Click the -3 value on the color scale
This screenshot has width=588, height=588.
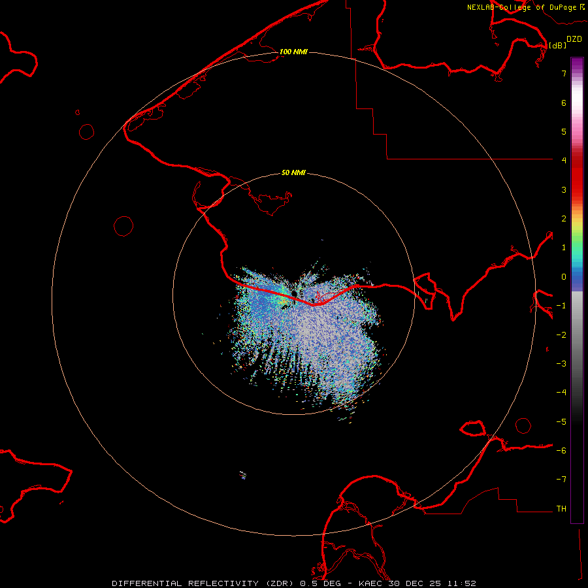tap(561, 364)
